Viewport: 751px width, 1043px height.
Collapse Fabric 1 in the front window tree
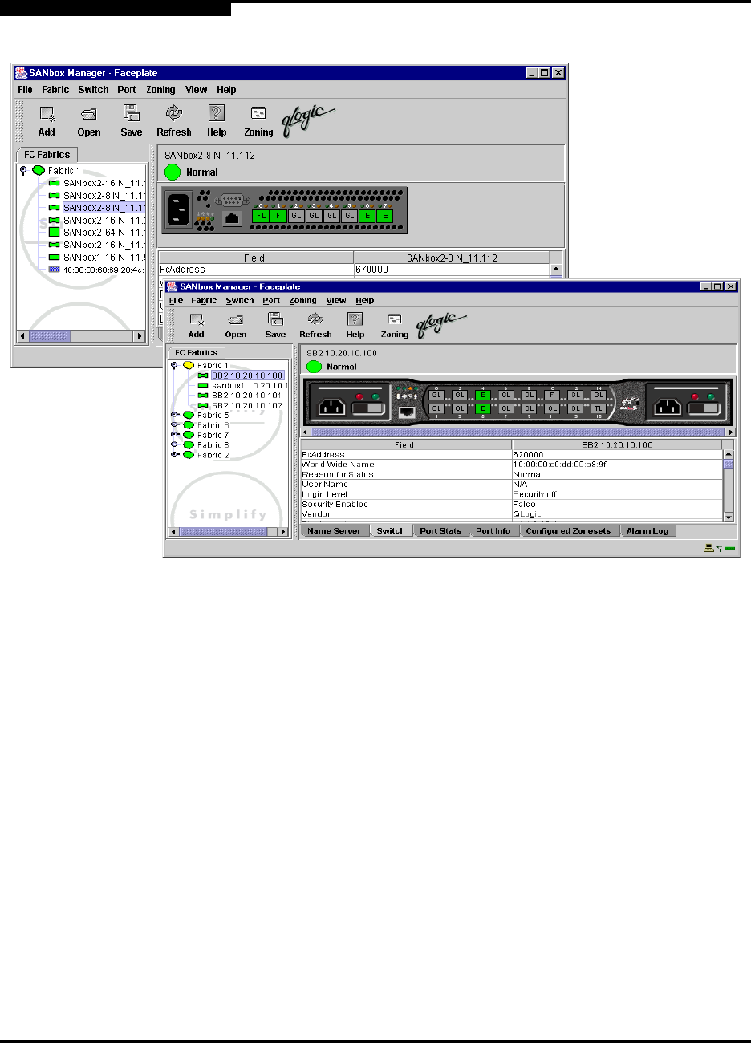(175, 365)
